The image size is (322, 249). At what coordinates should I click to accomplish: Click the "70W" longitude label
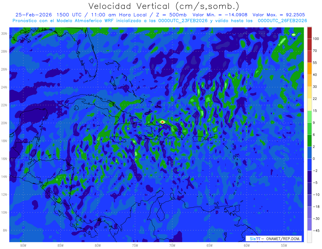172,246
